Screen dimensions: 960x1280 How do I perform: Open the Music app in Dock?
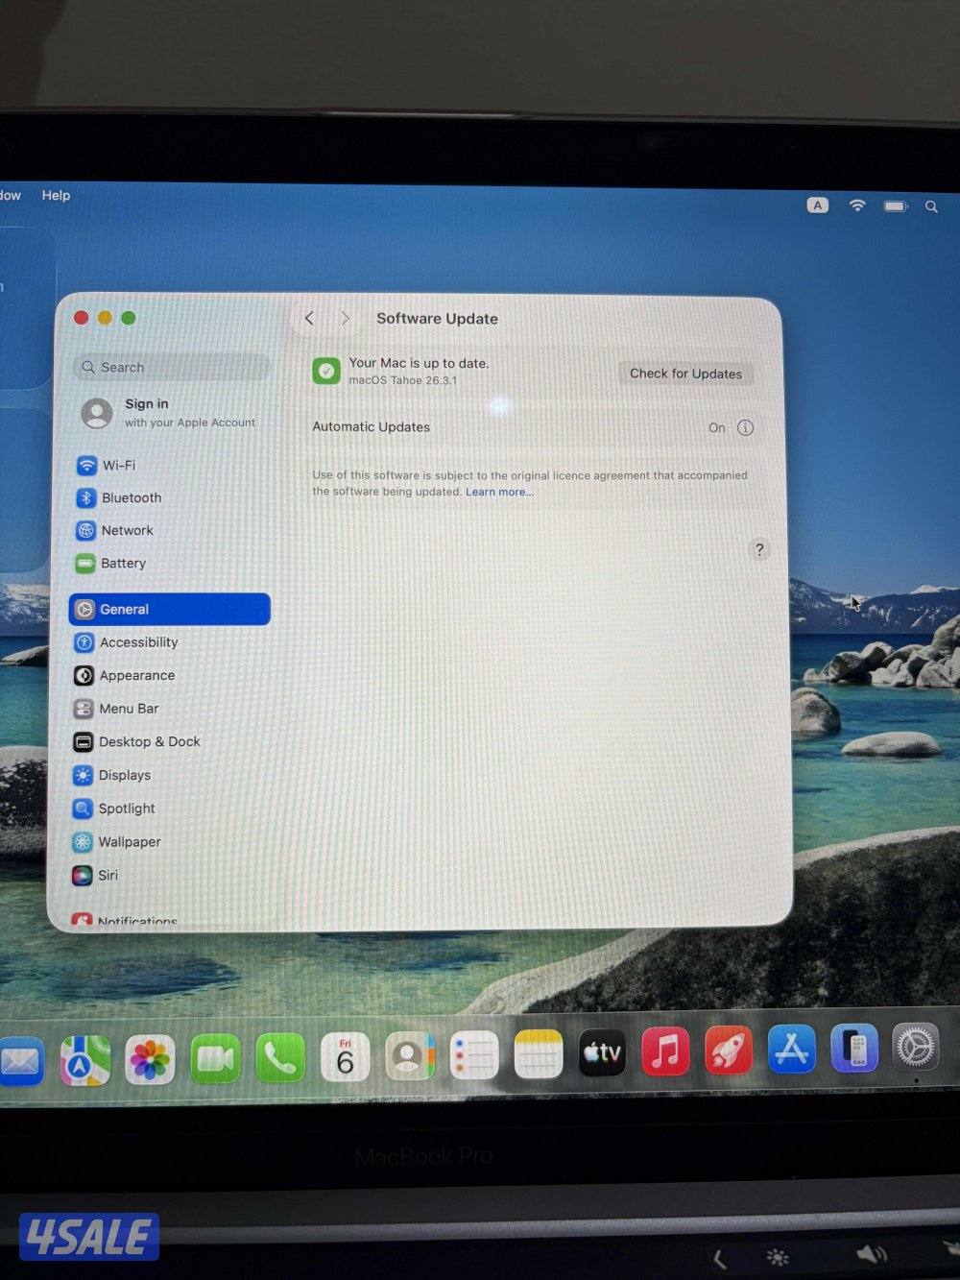(x=665, y=1052)
